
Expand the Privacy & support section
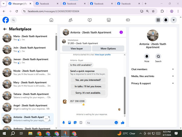(x=153, y=83)
